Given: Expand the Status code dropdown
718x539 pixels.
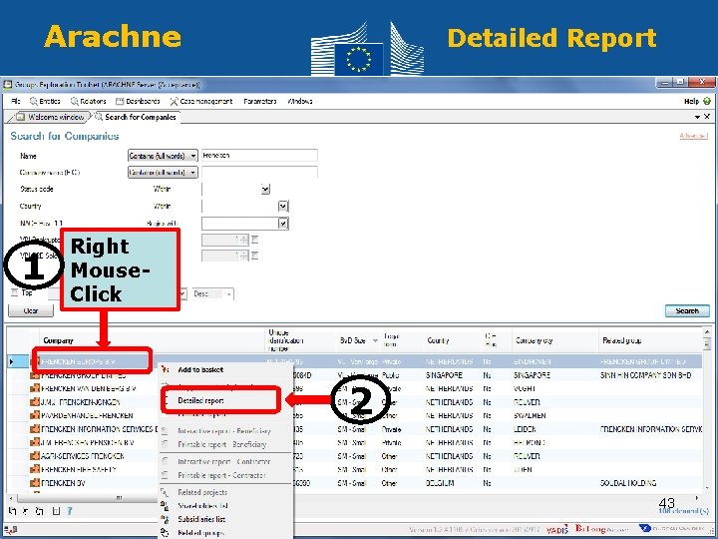Looking at the screenshot, I should pos(265,189).
